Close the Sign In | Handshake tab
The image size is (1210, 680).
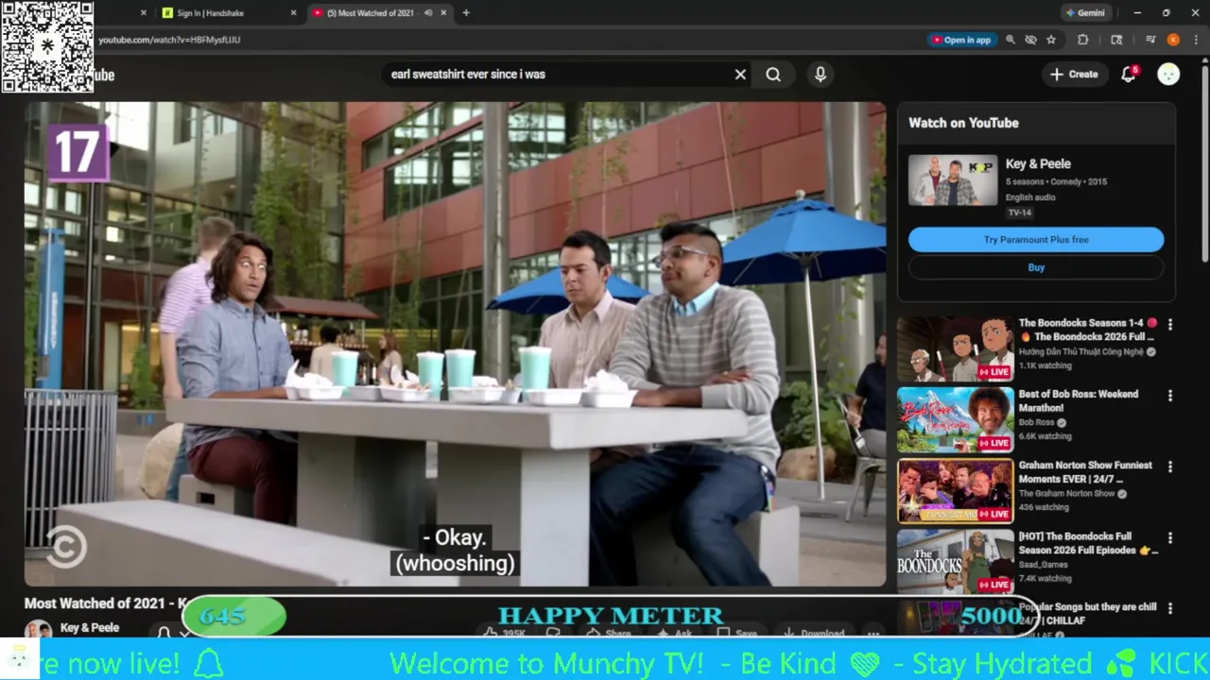tap(293, 13)
